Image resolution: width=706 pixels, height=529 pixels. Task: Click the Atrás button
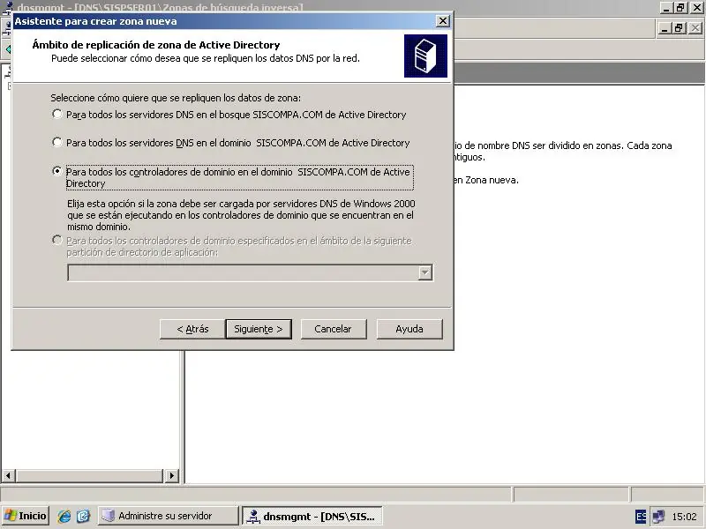pyautogui.click(x=192, y=329)
